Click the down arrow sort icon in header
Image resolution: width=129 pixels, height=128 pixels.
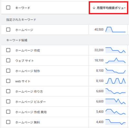[x=94, y=8]
